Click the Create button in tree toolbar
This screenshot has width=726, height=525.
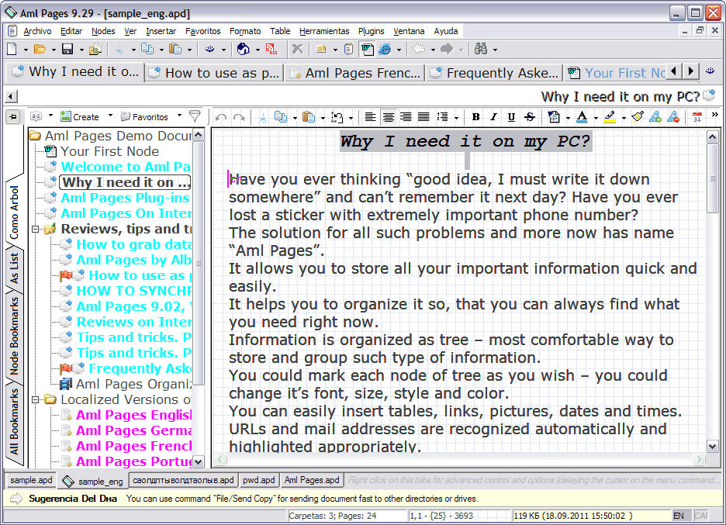[80, 116]
